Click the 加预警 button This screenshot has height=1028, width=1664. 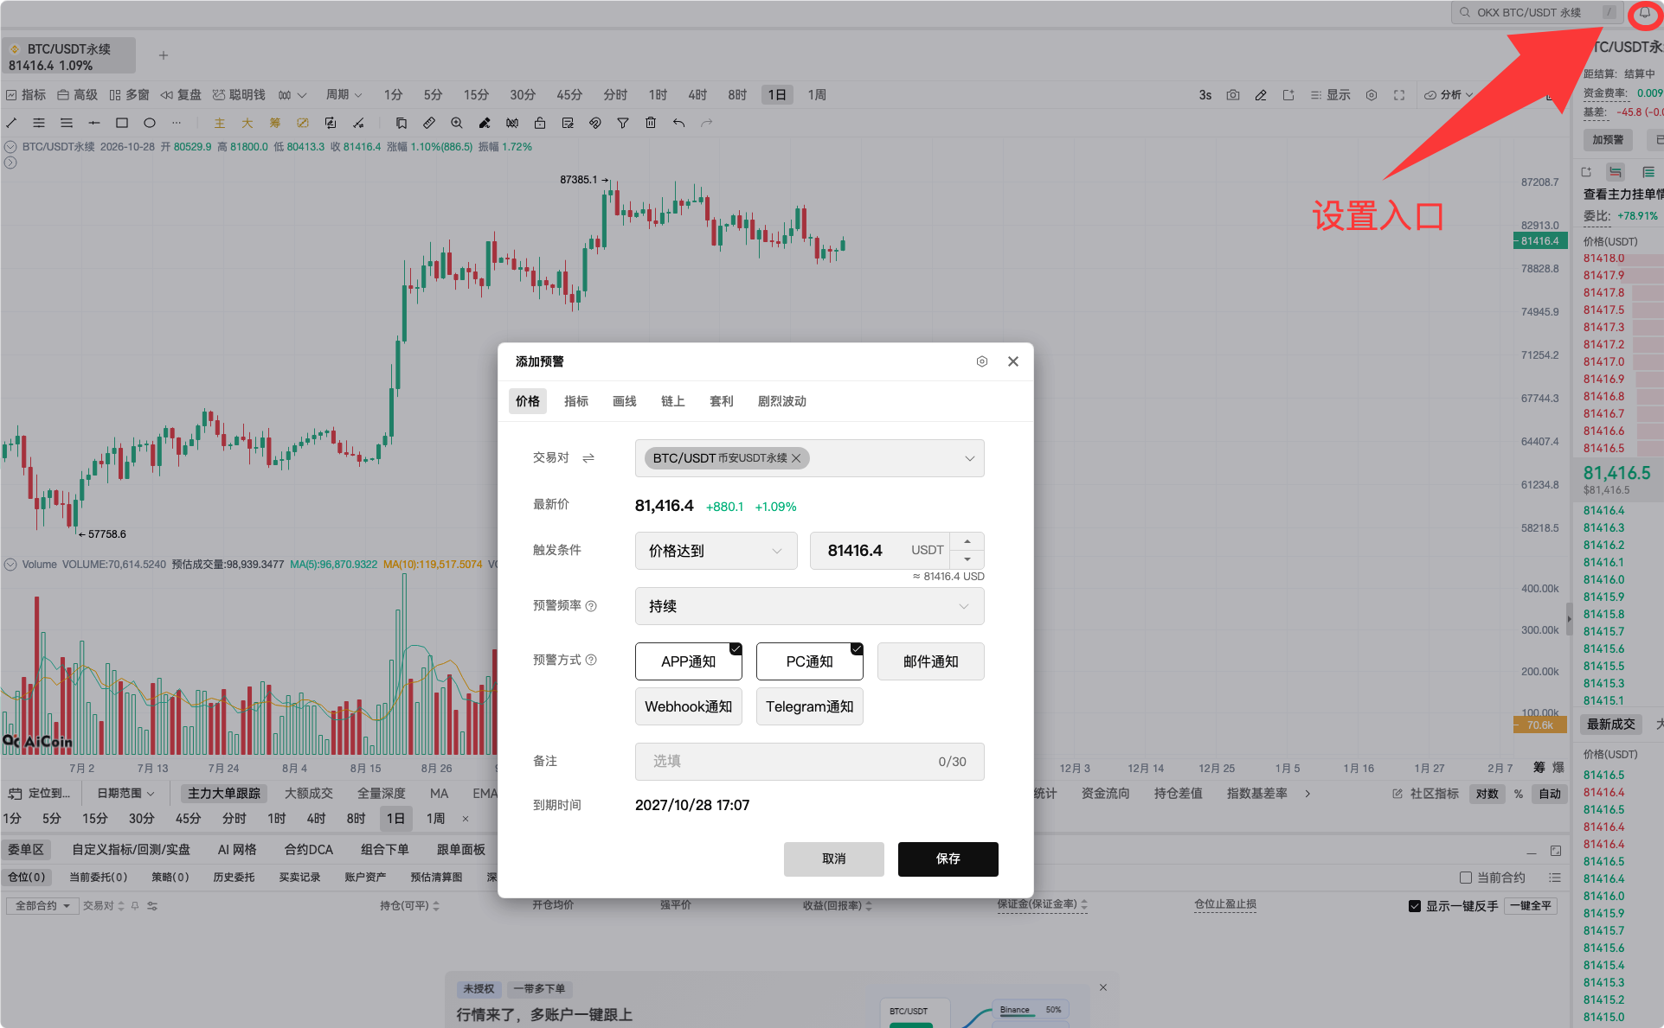coord(1609,140)
